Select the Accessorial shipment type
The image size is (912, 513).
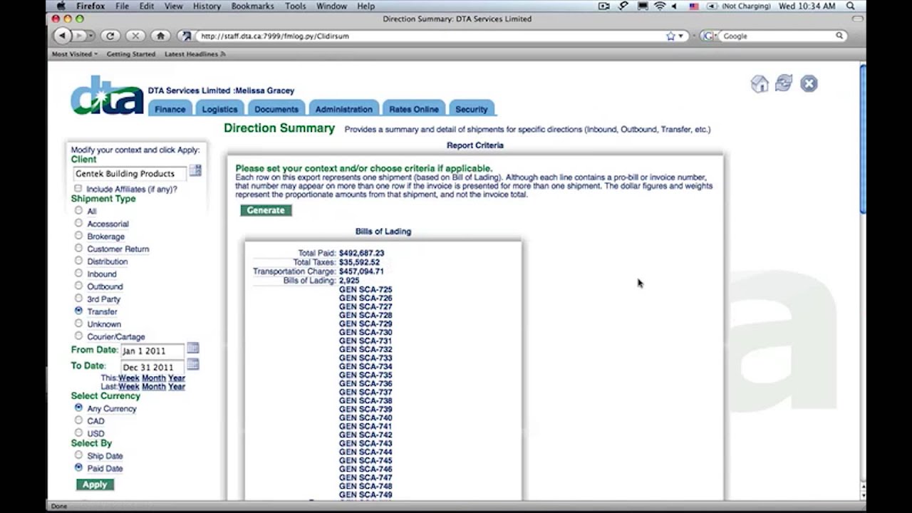point(78,223)
